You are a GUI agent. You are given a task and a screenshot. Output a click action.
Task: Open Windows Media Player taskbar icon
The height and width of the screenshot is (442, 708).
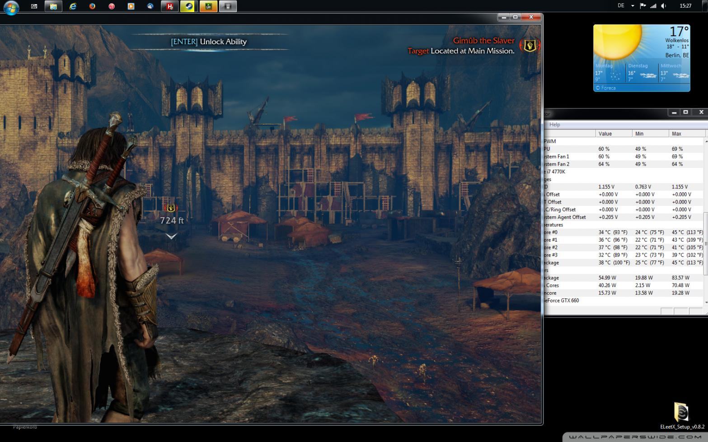131,6
